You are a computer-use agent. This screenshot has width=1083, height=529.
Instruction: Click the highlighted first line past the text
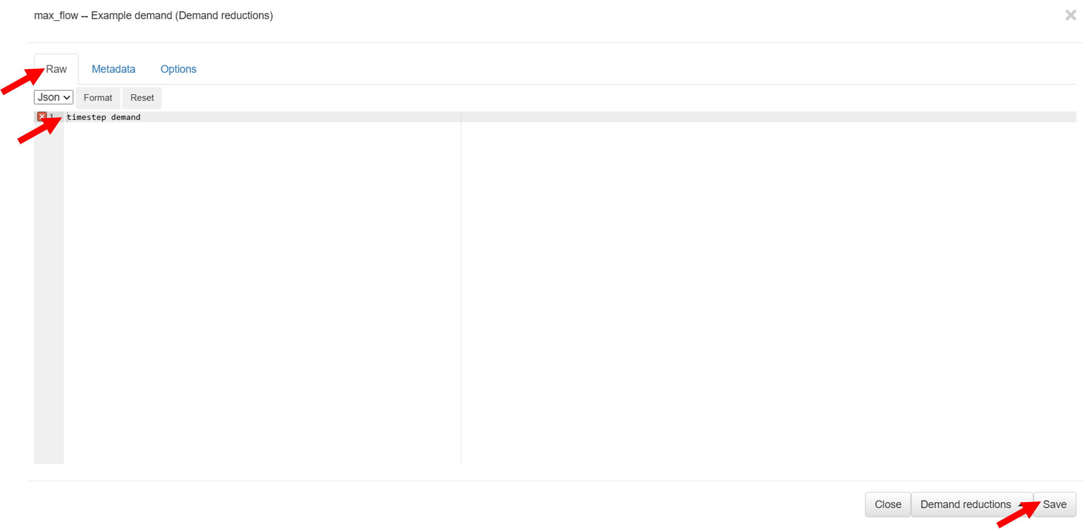pos(607,117)
